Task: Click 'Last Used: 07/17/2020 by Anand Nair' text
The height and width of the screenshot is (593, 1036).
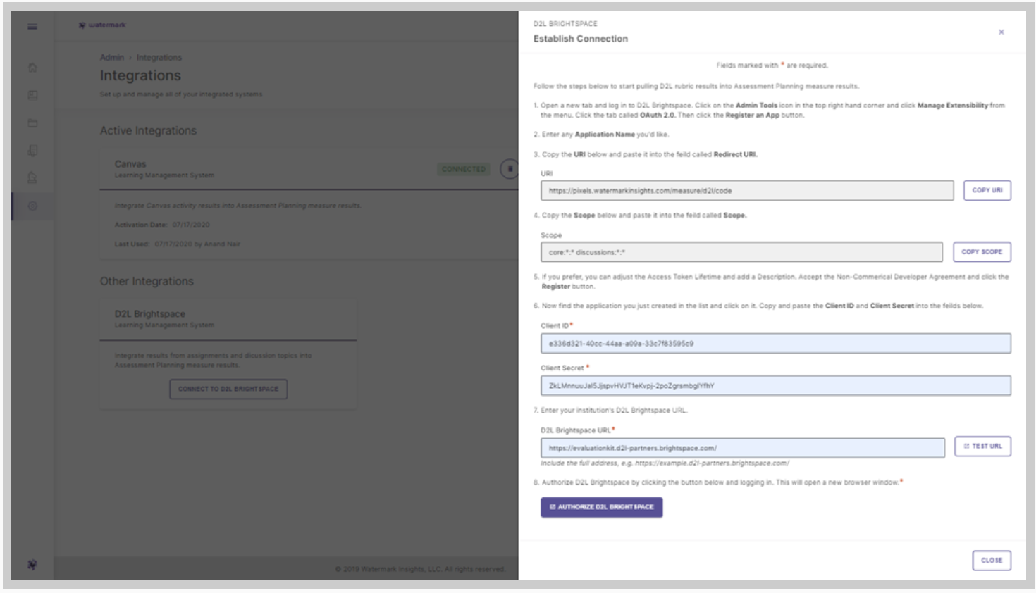Action: click(x=178, y=244)
